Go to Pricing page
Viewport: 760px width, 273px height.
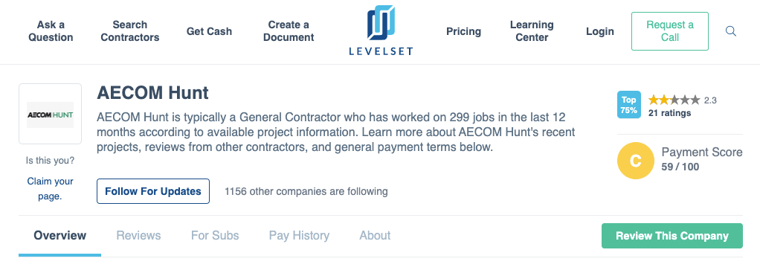(464, 31)
